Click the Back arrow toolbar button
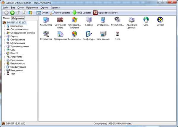This screenshot has height=127, width=178. tap(7, 13)
